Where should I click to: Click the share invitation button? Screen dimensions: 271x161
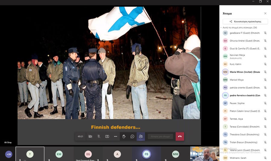[245, 22]
